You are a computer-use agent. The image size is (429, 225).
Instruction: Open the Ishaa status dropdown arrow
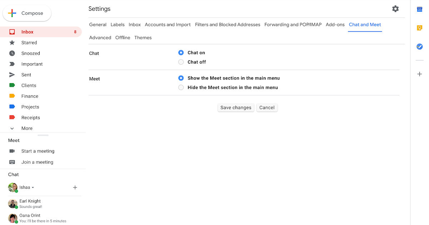(x=33, y=187)
